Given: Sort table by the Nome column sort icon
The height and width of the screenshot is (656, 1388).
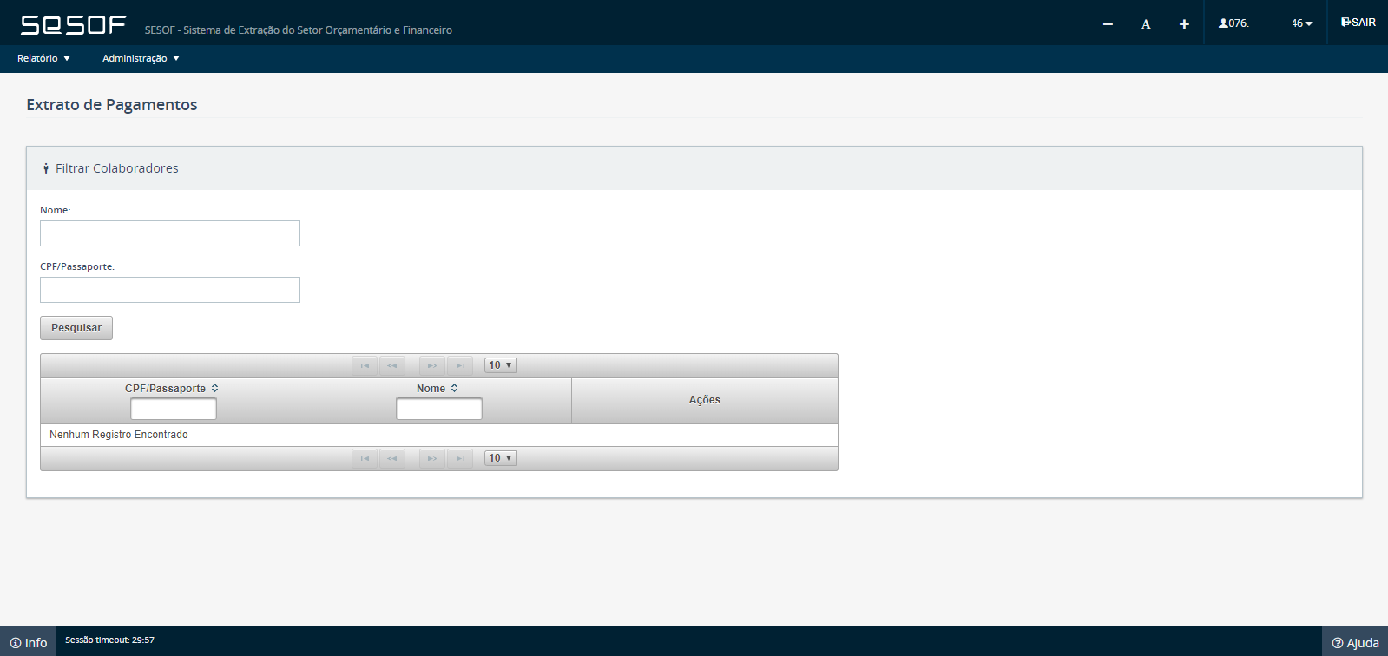Looking at the screenshot, I should coord(454,389).
